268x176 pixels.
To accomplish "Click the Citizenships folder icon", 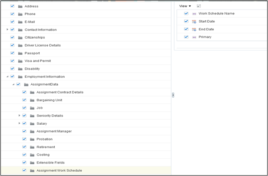I will 20,38.
